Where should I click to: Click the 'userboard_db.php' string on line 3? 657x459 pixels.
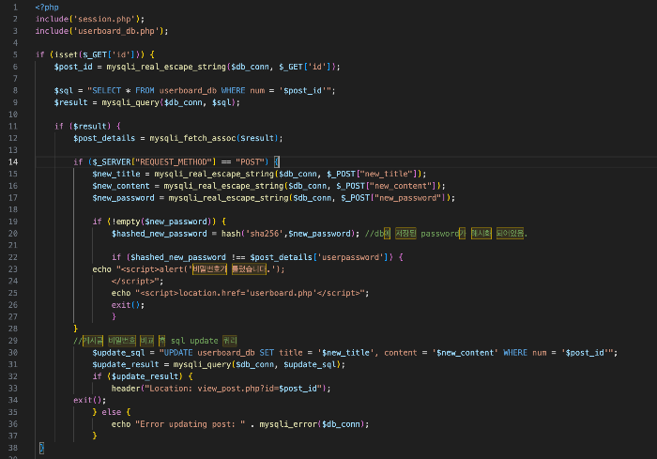[118, 31]
